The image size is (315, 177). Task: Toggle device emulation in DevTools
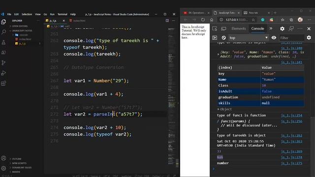(x=223, y=29)
